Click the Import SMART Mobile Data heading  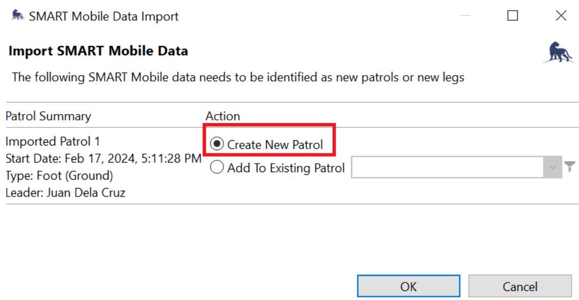click(98, 52)
